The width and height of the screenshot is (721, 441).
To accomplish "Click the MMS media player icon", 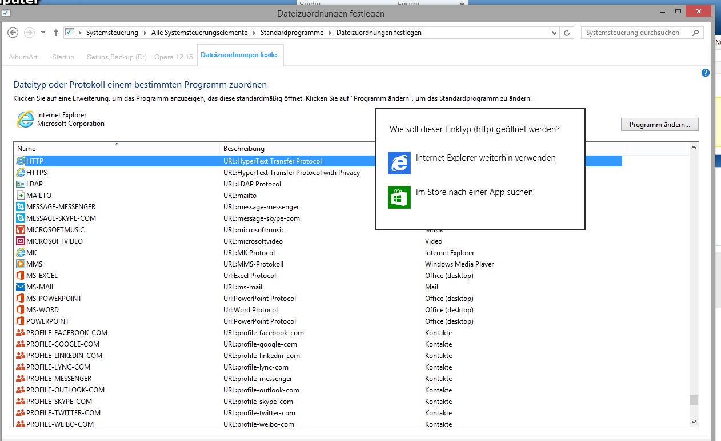I will (21, 264).
